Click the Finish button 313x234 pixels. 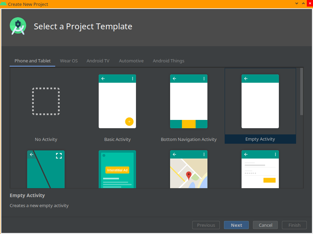click(x=294, y=225)
